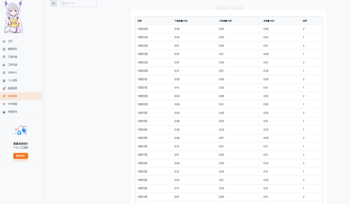Select the total traffic value 0.22 cell
The width and height of the screenshot is (350, 204).
point(266,71)
